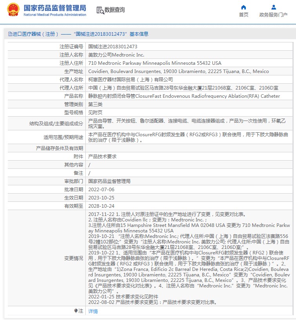Click the NMPA national emblem logo
Image resolution: width=296 pixels, height=320 pixels.
[x=13, y=9]
